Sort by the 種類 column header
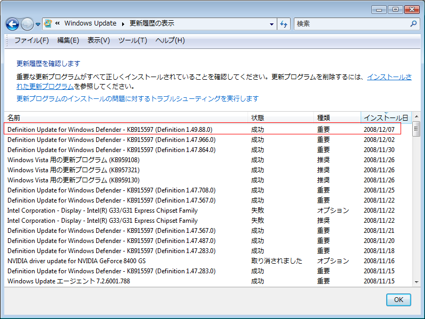The image size is (425, 319). [337, 117]
